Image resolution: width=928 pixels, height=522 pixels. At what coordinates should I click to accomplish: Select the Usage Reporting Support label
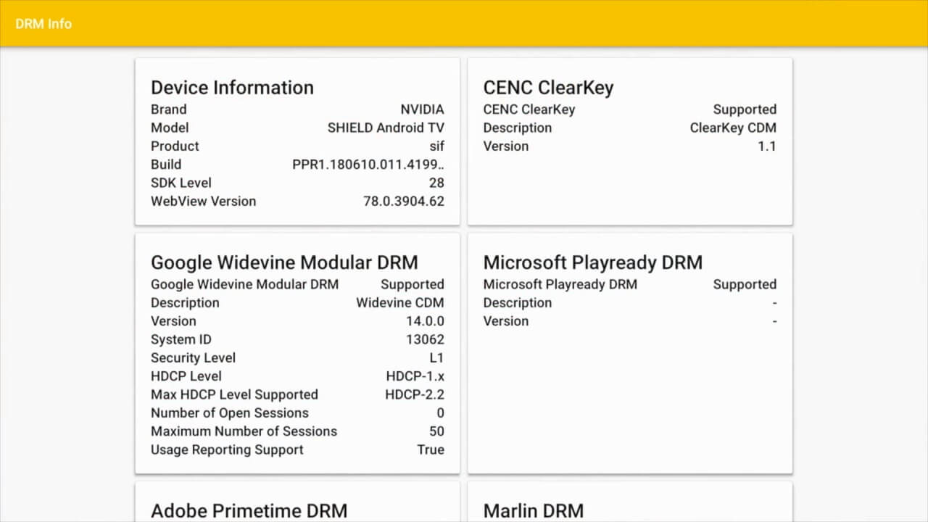click(x=227, y=449)
